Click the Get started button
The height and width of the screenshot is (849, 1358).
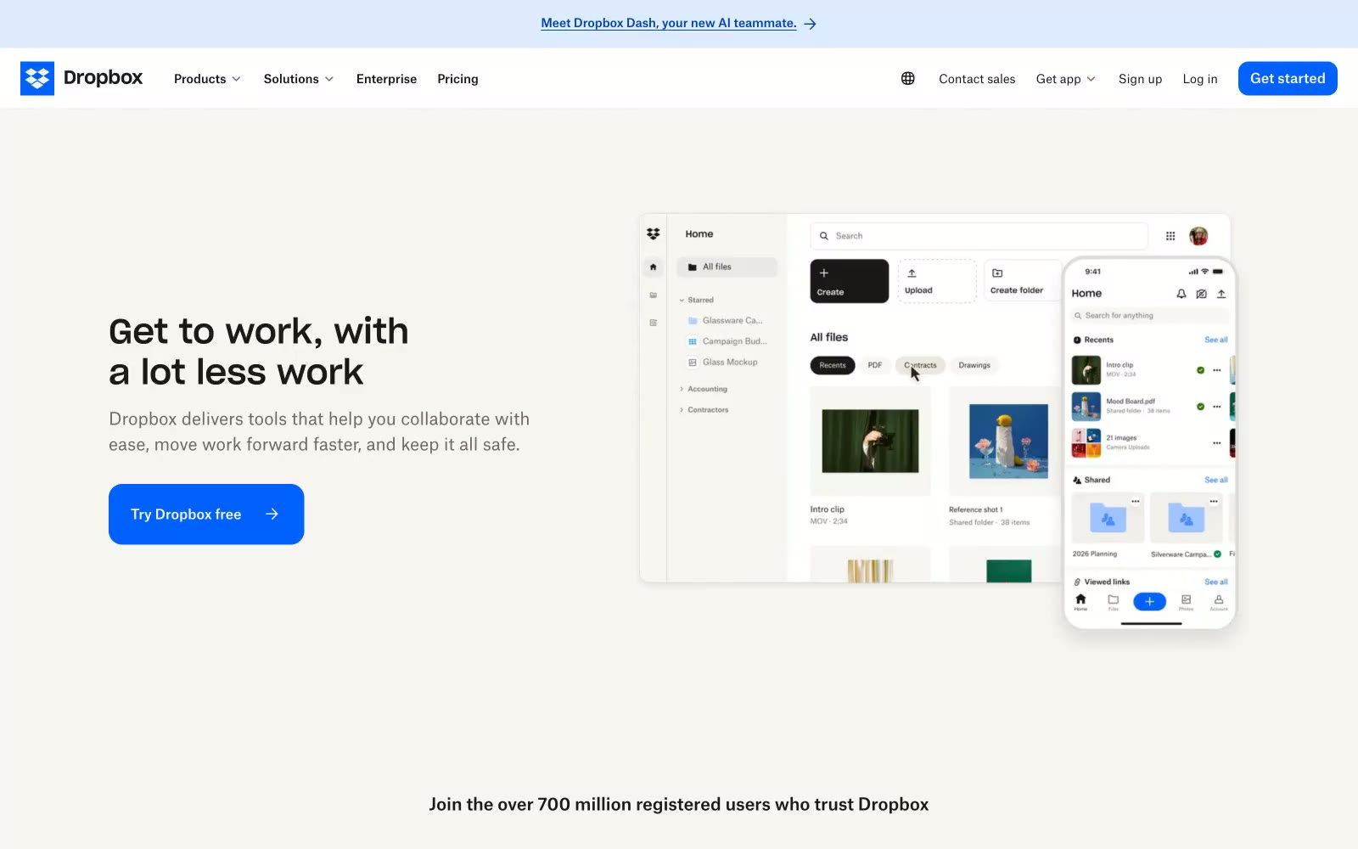point(1288,78)
